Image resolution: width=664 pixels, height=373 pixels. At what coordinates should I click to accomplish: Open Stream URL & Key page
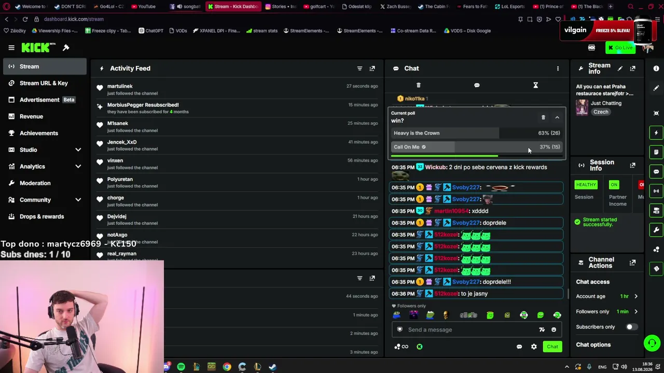tap(44, 83)
